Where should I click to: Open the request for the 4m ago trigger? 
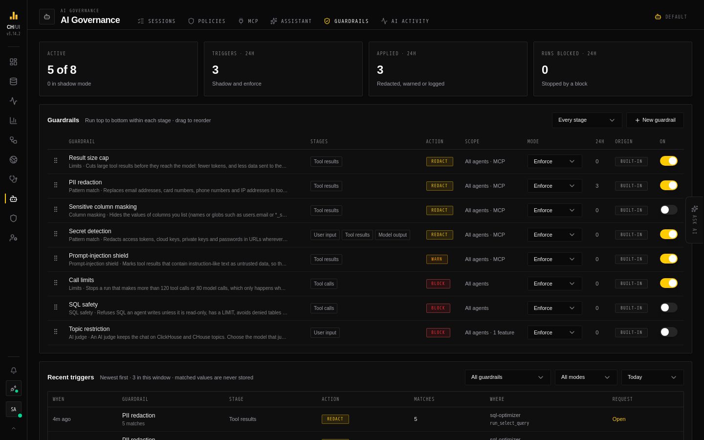[619, 419]
